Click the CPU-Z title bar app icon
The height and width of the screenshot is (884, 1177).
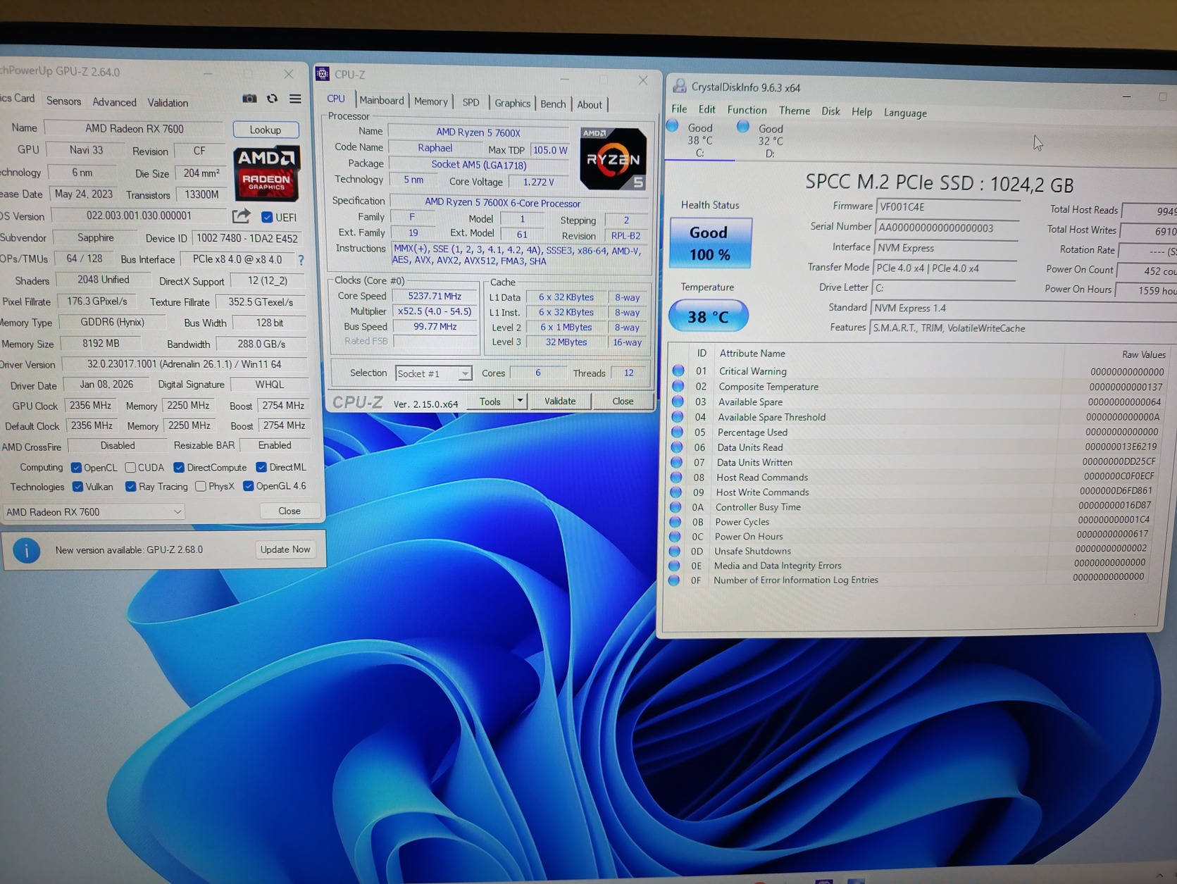click(323, 74)
